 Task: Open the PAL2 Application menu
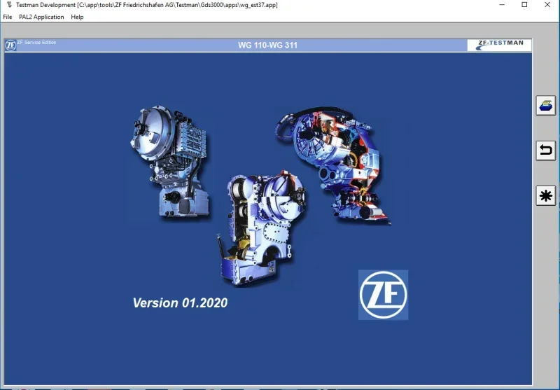pyautogui.click(x=41, y=17)
